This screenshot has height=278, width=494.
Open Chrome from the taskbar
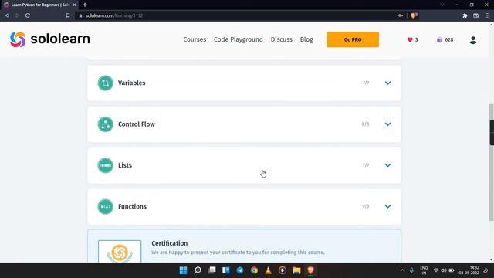(x=254, y=270)
